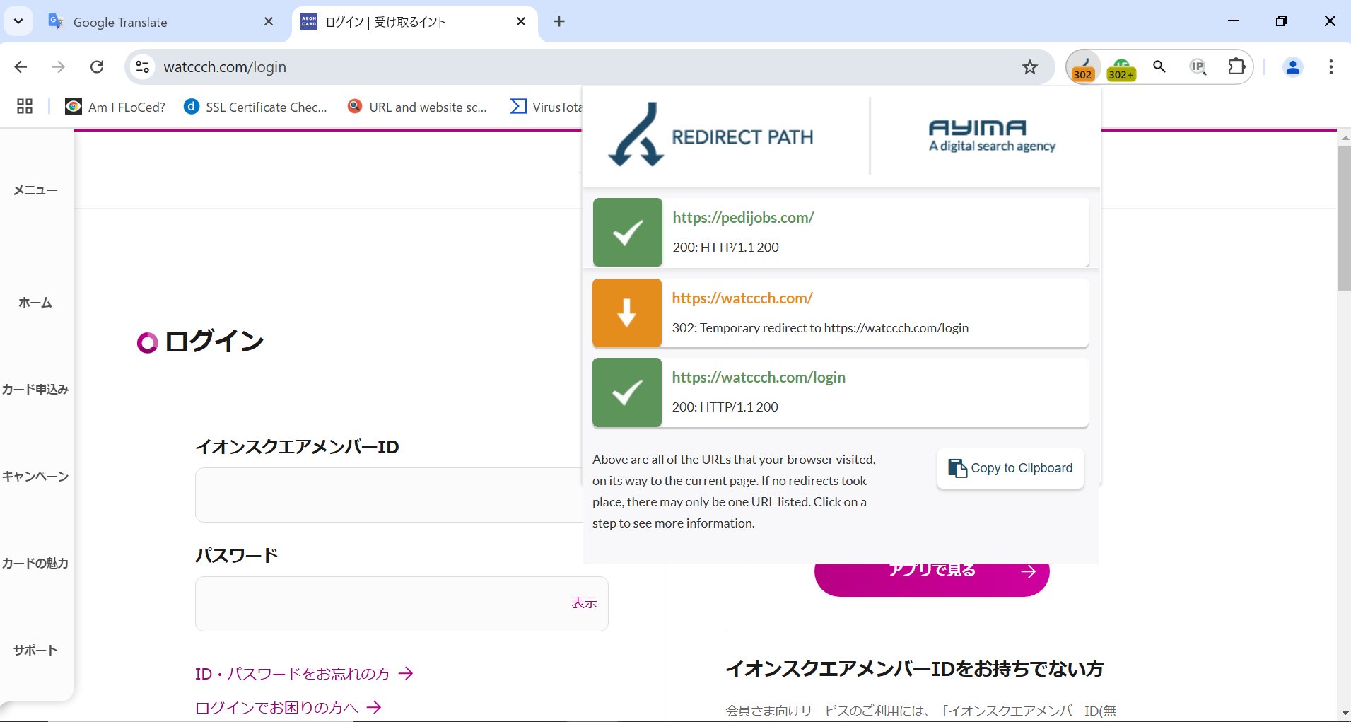Click the 302: Temporary redirect status text
This screenshot has height=722, width=1351.
coord(820,328)
